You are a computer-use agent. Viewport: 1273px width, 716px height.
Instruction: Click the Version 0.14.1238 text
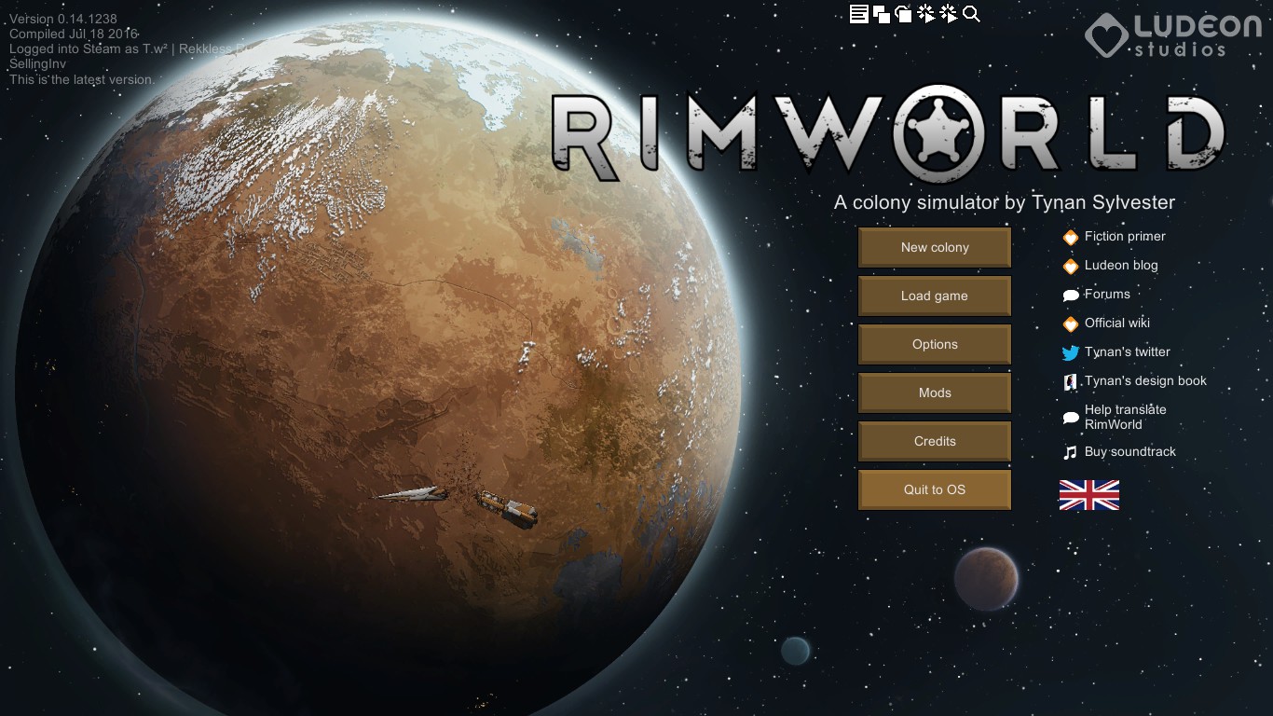point(63,19)
